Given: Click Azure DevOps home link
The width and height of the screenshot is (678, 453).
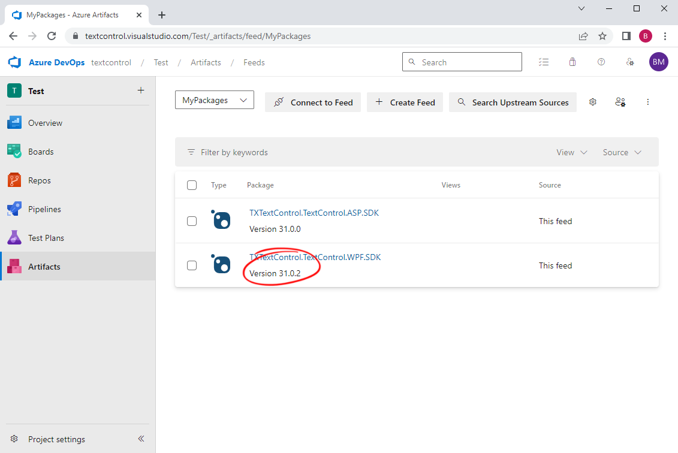Looking at the screenshot, I should [56, 62].
